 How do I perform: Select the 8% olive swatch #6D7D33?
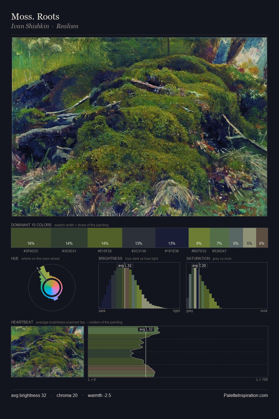point(199,238)
